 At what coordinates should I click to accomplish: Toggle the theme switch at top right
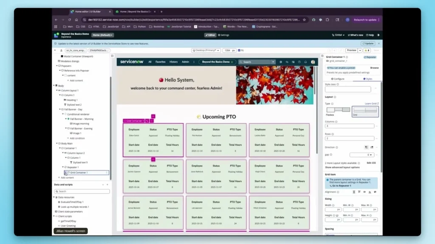[x=378, y=35]
